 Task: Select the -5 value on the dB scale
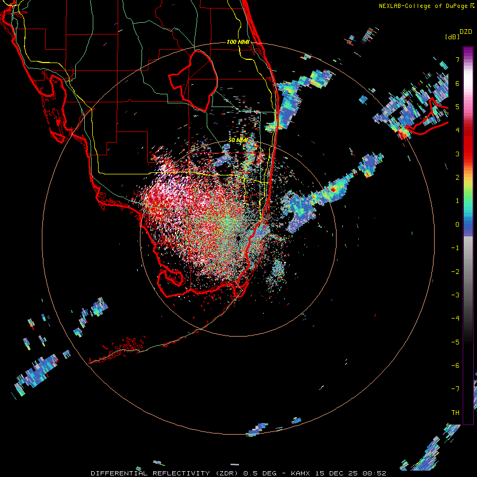455,342
